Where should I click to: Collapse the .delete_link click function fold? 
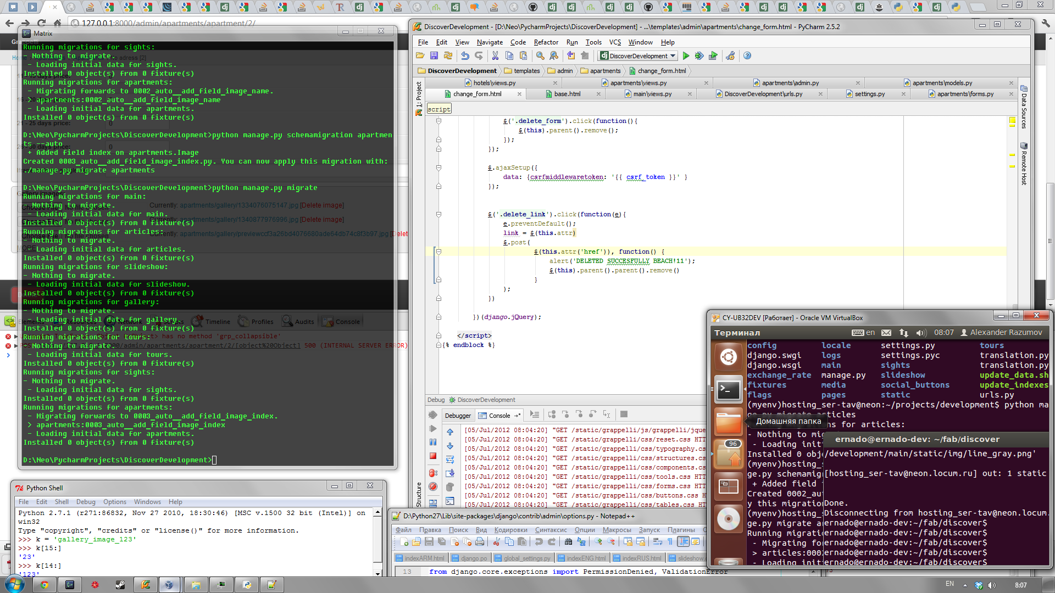[x=438, y=214]
